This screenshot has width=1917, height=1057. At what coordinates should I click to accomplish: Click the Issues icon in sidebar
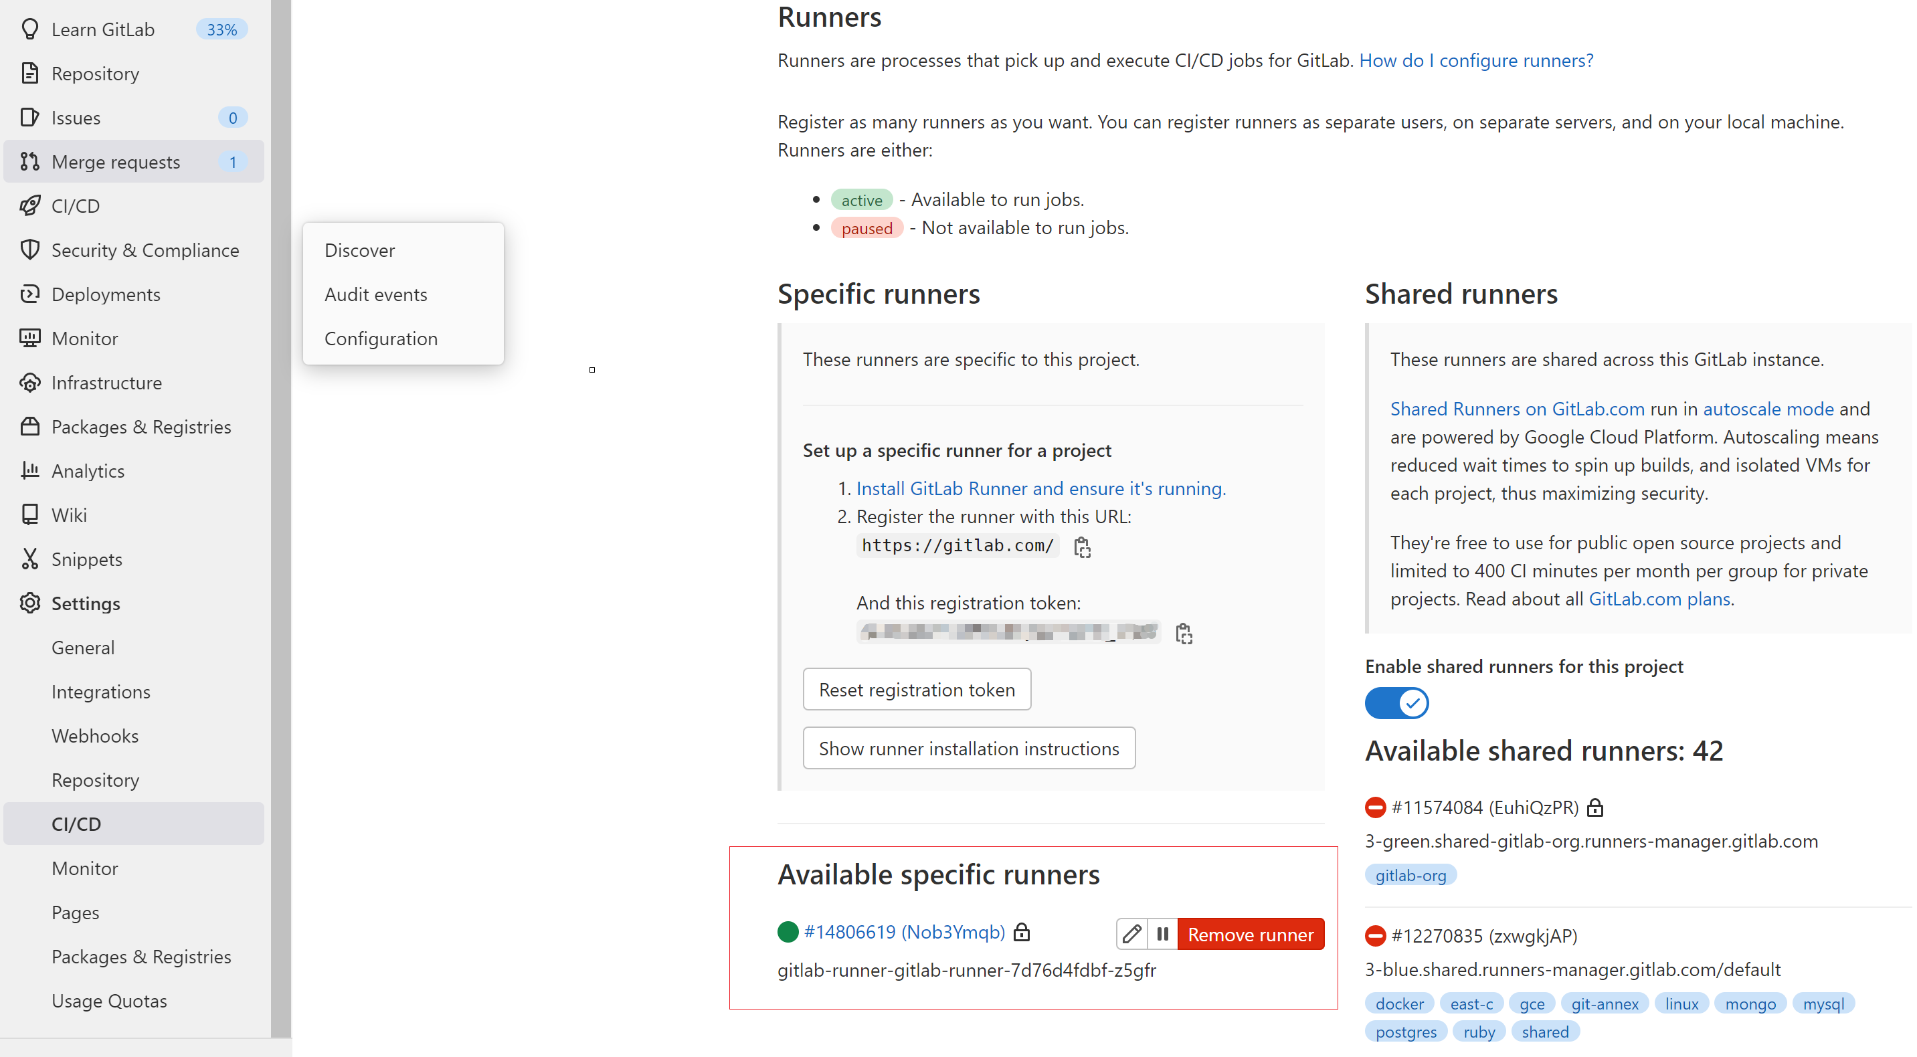(x=29, y=117)
